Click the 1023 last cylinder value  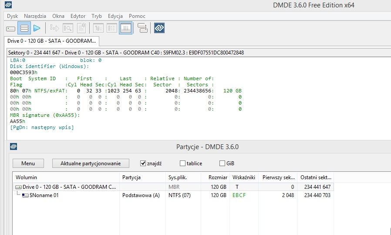(x=114, y=91)
